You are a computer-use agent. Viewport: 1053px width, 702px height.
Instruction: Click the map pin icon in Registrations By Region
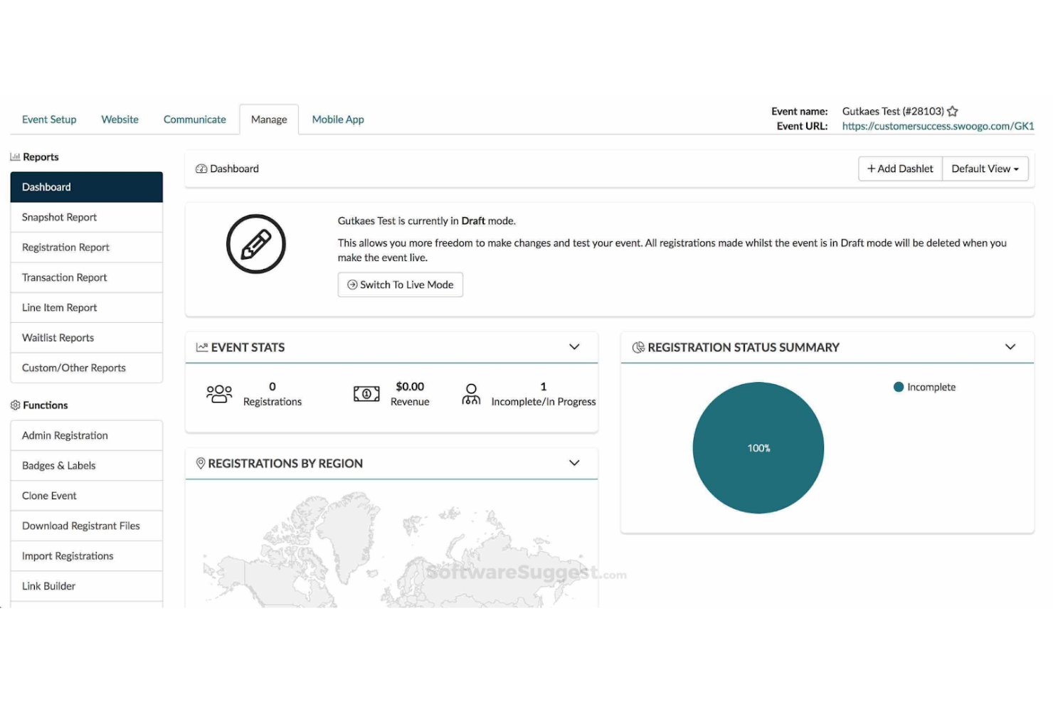coord(201,463)
